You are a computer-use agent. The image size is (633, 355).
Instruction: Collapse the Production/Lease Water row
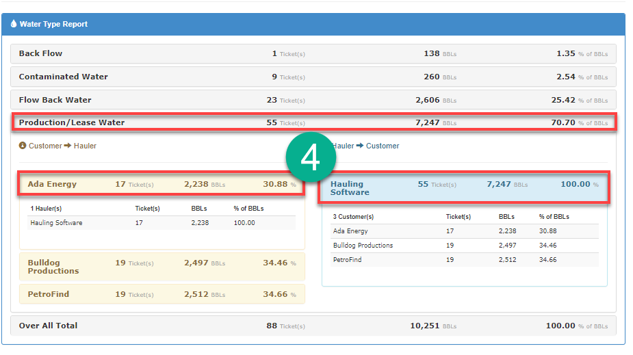(314, 122)
